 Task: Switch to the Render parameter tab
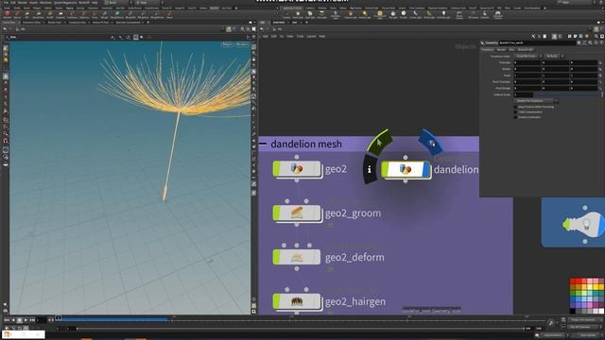(x=501, y=49)
